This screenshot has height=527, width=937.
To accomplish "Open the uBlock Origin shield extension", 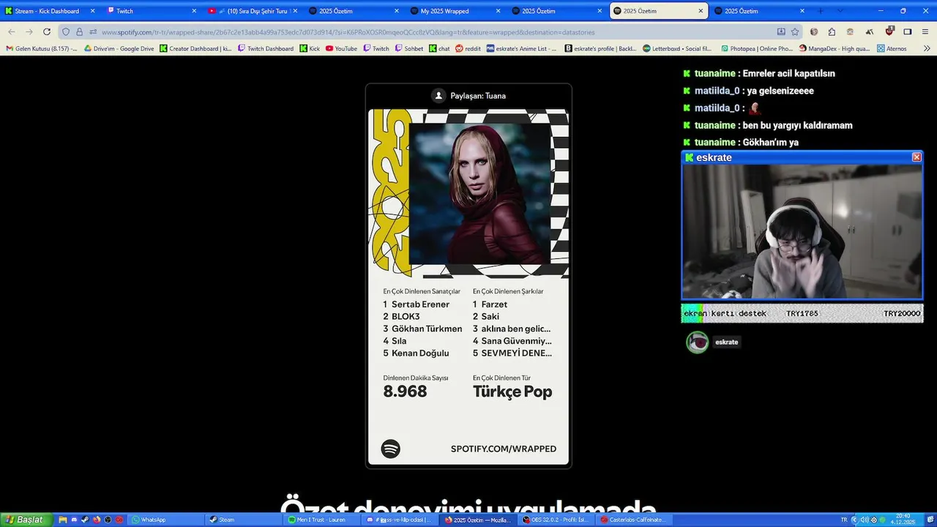I will click(x=889, y=31).
